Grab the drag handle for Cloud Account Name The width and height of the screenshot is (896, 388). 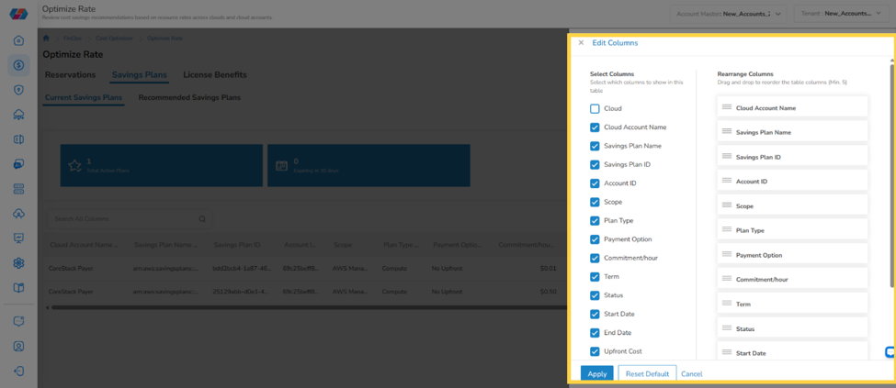(726, 107)
